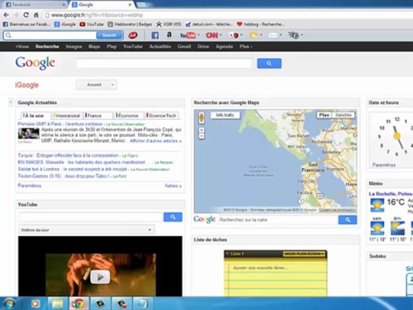Toggle Info trafic on the map
413x310 pixels.
click(x=225, y=115)
